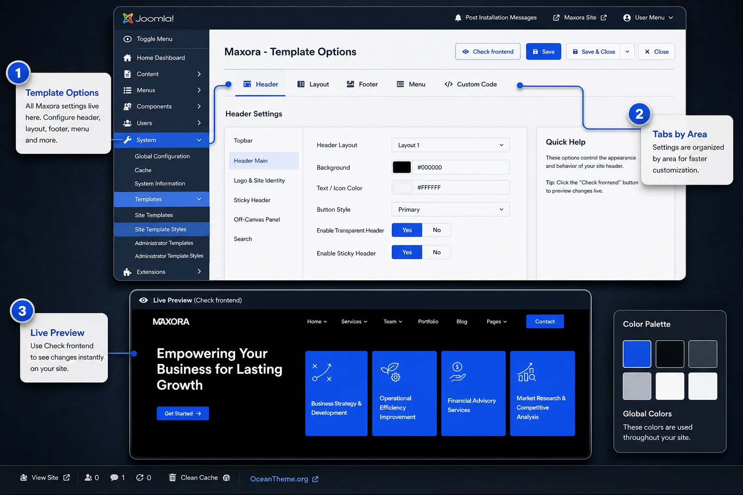Click the eye icon on Check frontend

(465, 52)
